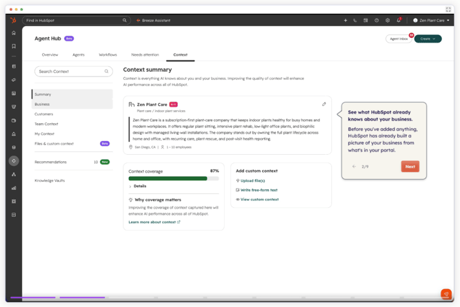Open the help question mark icon

[377, 21]
